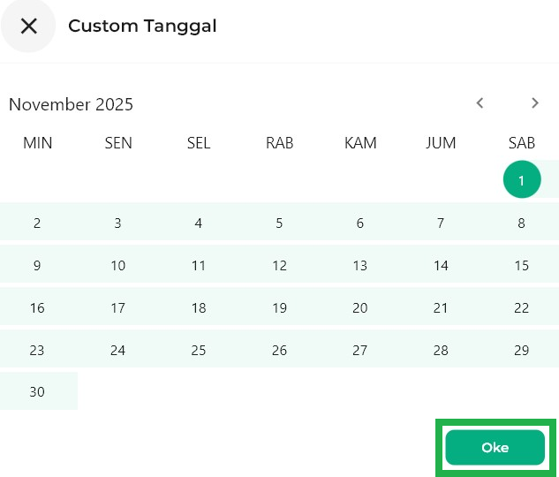Image resolution: width=559 pixels, height=477 pixels.
Task: Close the Custom Tanggal dialog
Action: (x=29, y=26)
